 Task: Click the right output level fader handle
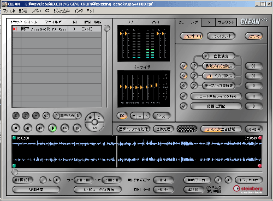163,34
